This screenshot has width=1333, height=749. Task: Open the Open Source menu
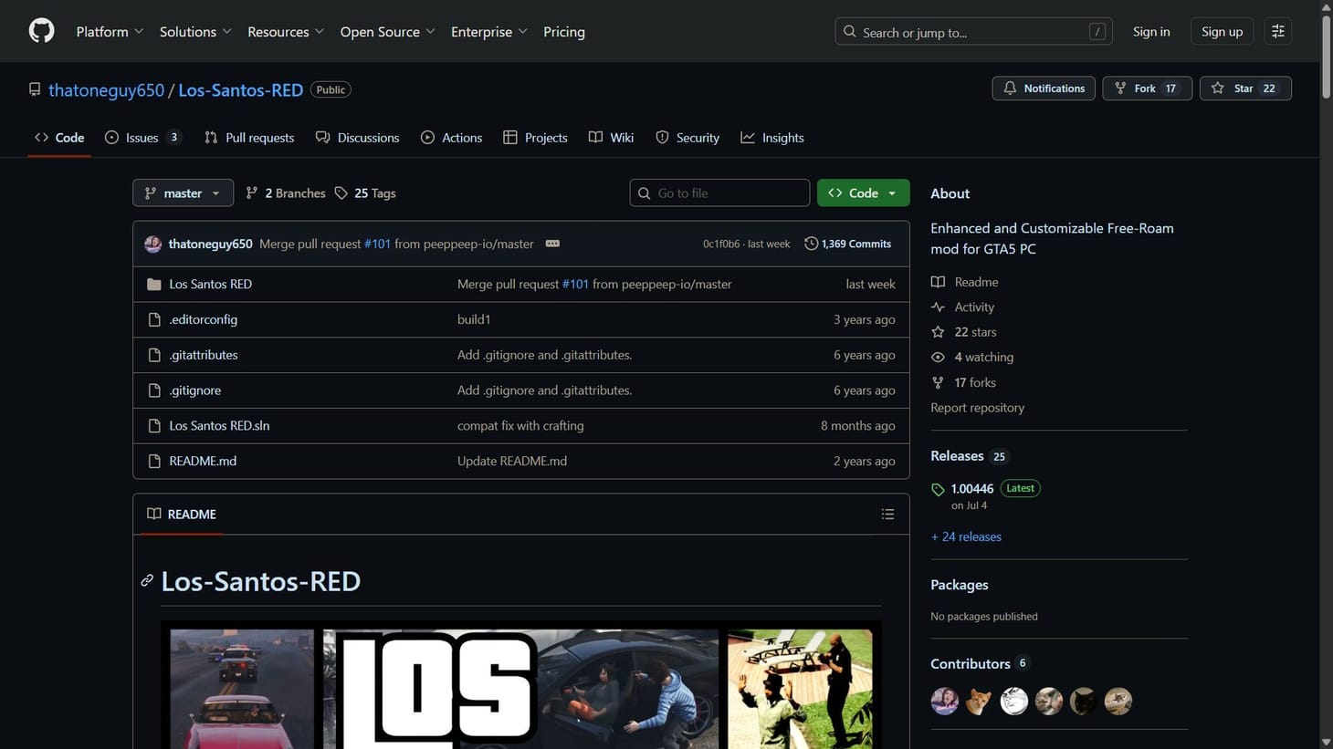tap(385, 31)
